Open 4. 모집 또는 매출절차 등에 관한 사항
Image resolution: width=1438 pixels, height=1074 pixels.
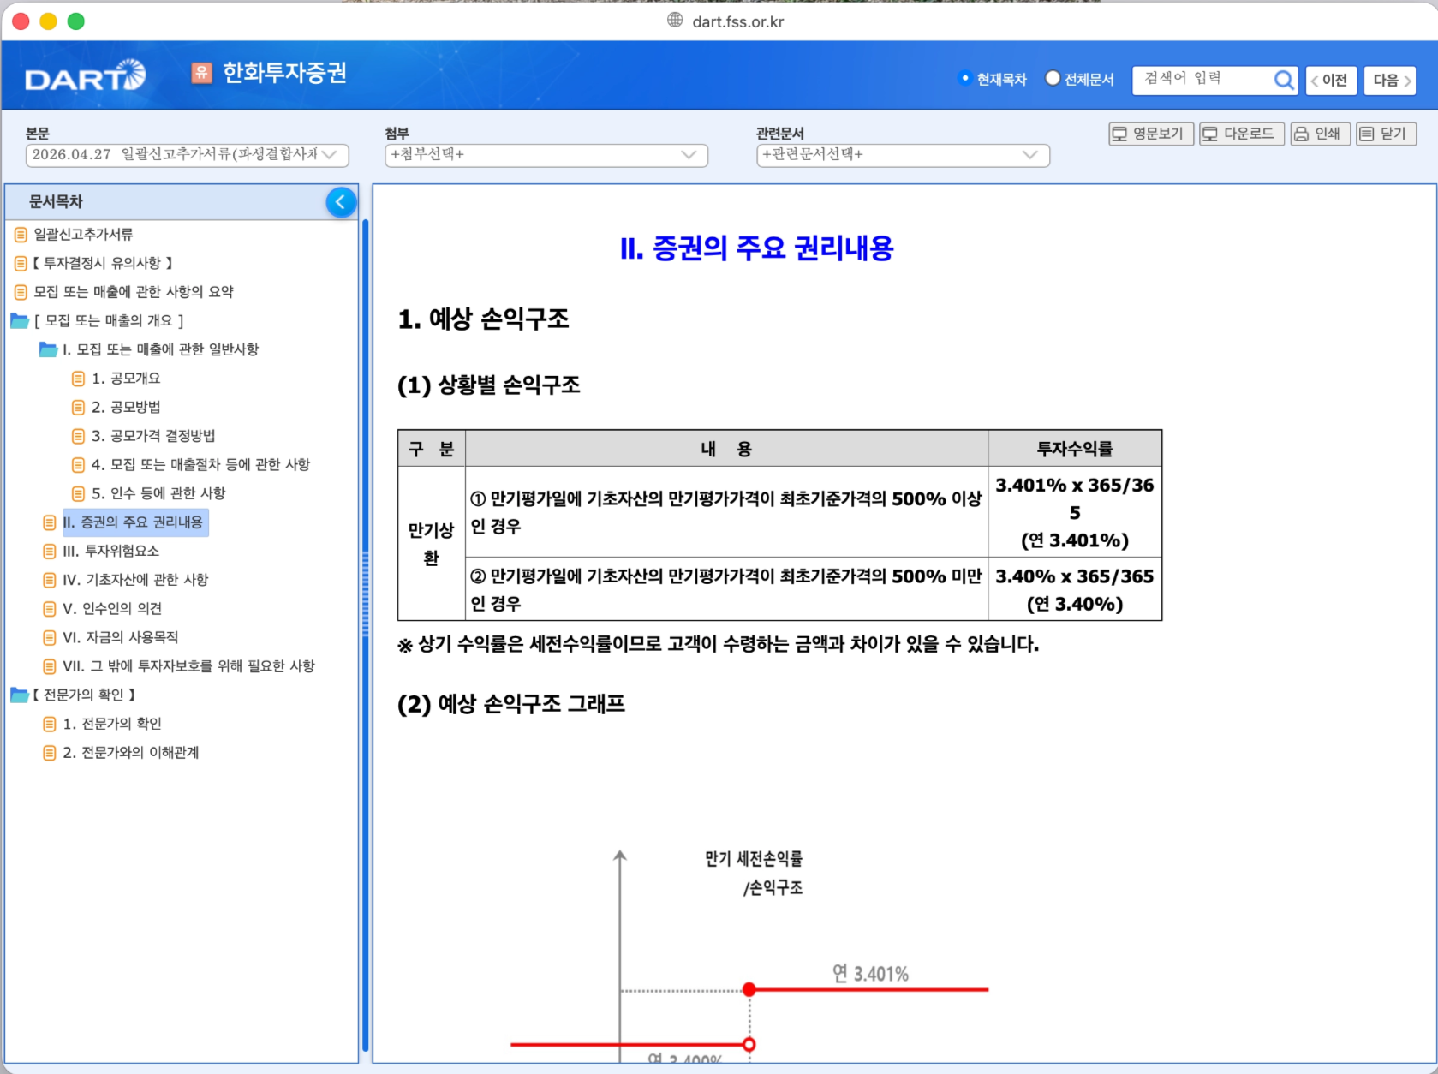tap(200, 465)
